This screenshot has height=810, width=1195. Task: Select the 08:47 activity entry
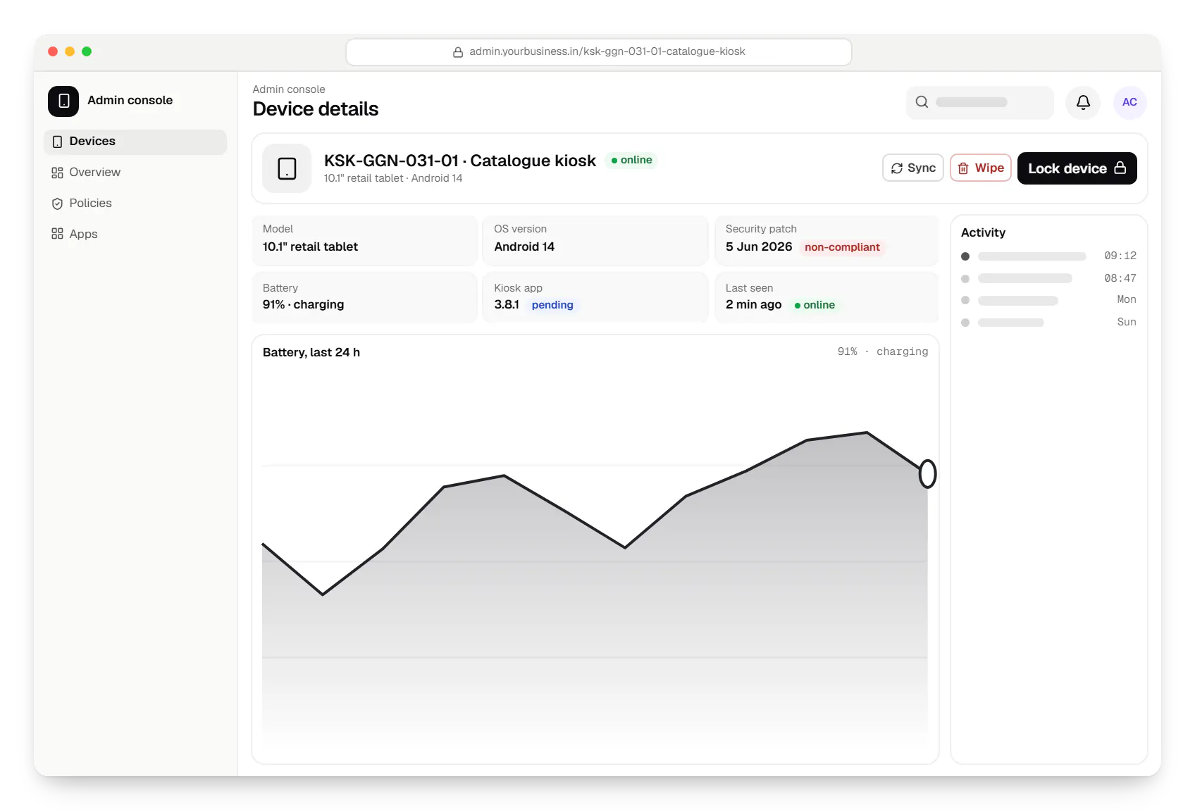tap(1048, 278)
